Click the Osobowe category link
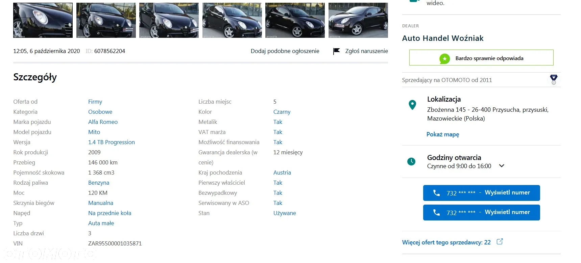This screenshot has width=581, height=263. coord(100,112)
